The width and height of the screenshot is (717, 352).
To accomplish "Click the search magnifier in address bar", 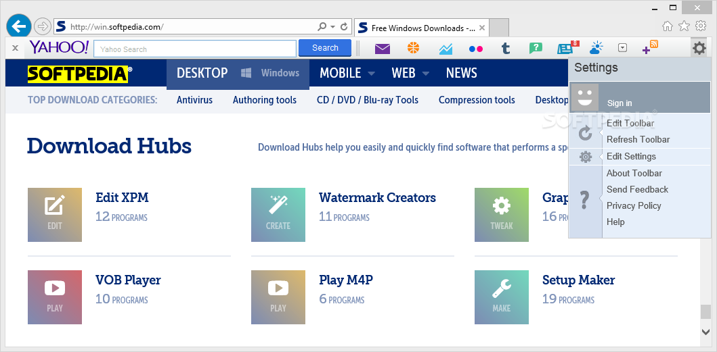I will tap(322, 27).
